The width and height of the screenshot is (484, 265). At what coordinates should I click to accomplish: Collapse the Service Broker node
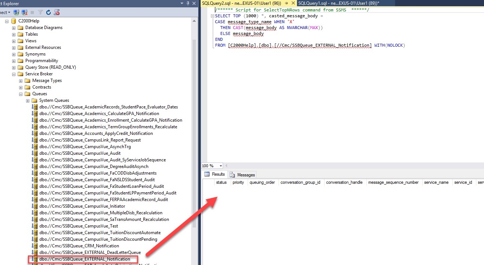tap(14, 74)
